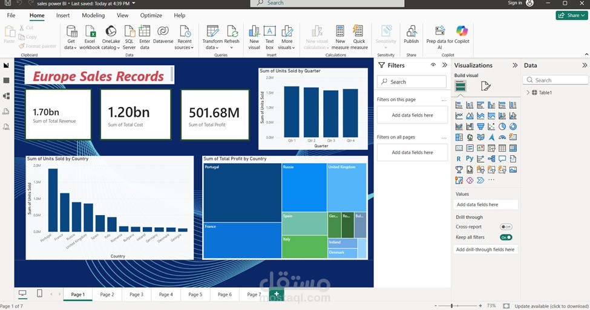Screen dimensions: 590x310
Task: Toggle Filters pane visibility eye icon
Action: (433, 65)
